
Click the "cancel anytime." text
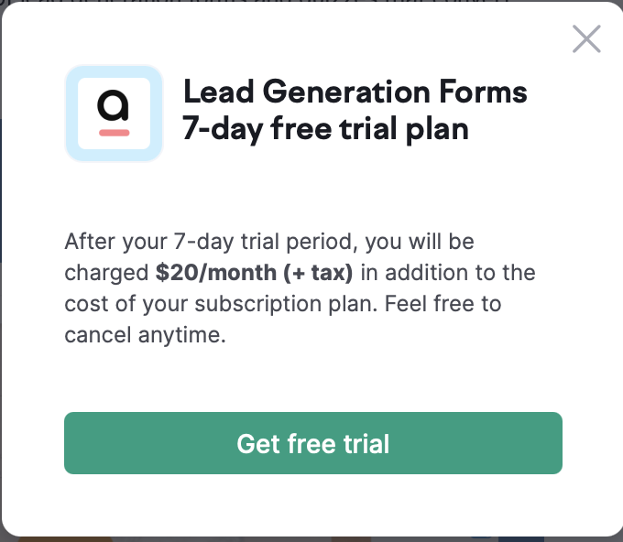click(x=145, y=335)
